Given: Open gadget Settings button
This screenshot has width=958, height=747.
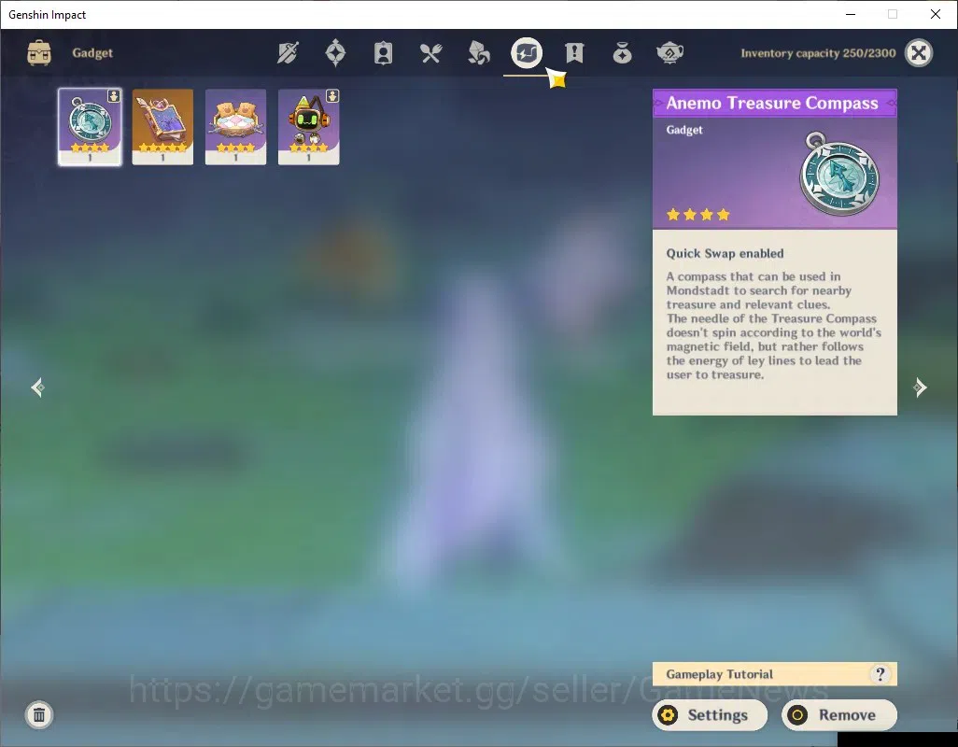Looking at the screenshot, I should point(710,714).
